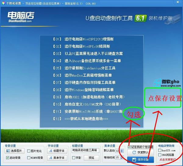Click the 预览 preview button
183x166 pixels.
click(91, 158)
